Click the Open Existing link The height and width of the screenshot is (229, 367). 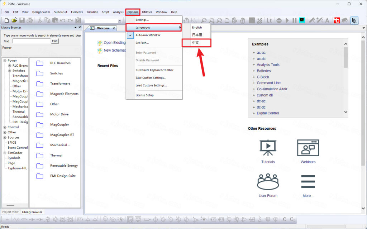pos(114,43)
